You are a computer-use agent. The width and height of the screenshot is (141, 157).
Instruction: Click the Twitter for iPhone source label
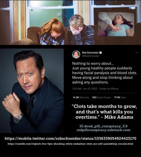click(x=109, y=89)
